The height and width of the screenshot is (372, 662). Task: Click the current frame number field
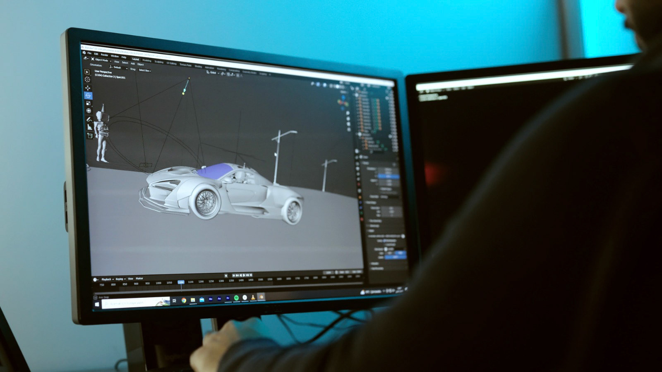point(329,272)
